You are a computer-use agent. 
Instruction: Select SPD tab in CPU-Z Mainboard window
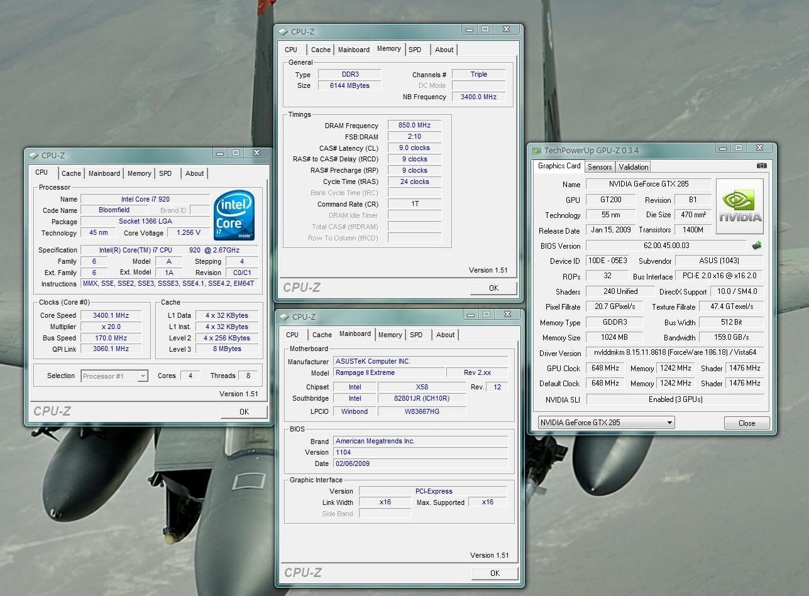click(x=416, y=335)
